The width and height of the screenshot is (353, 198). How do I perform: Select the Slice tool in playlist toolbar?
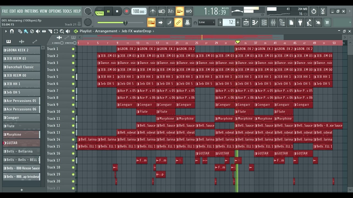pyautogui.click(x=50, y=31)
